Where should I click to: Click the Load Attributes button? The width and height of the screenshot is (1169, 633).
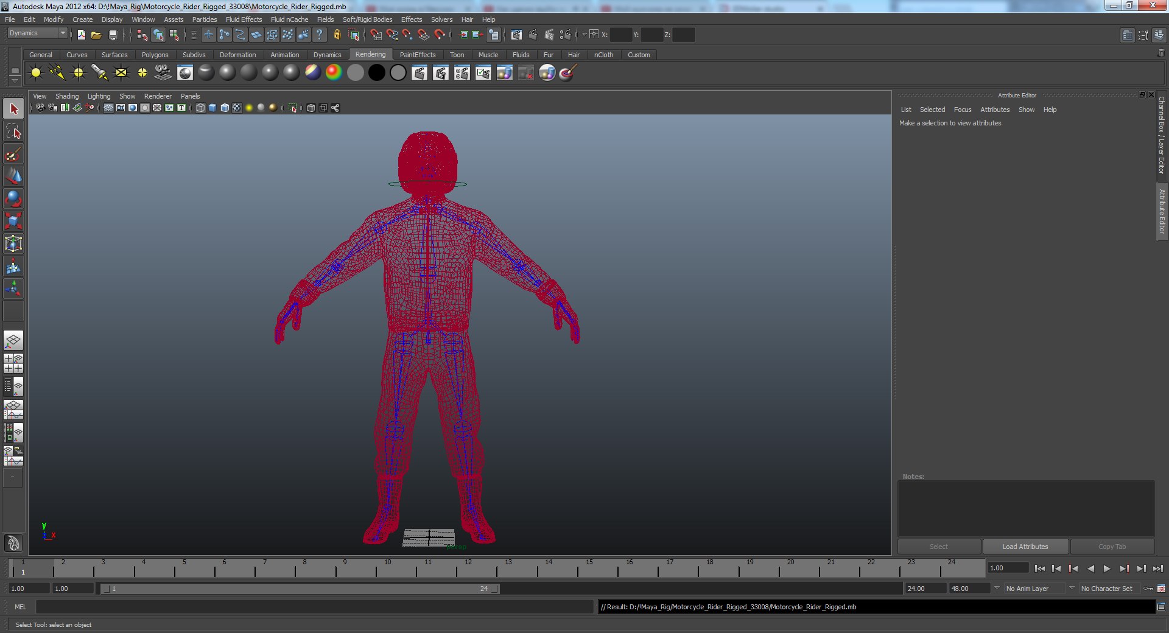pyautogui.click(x=1025, y=547)
